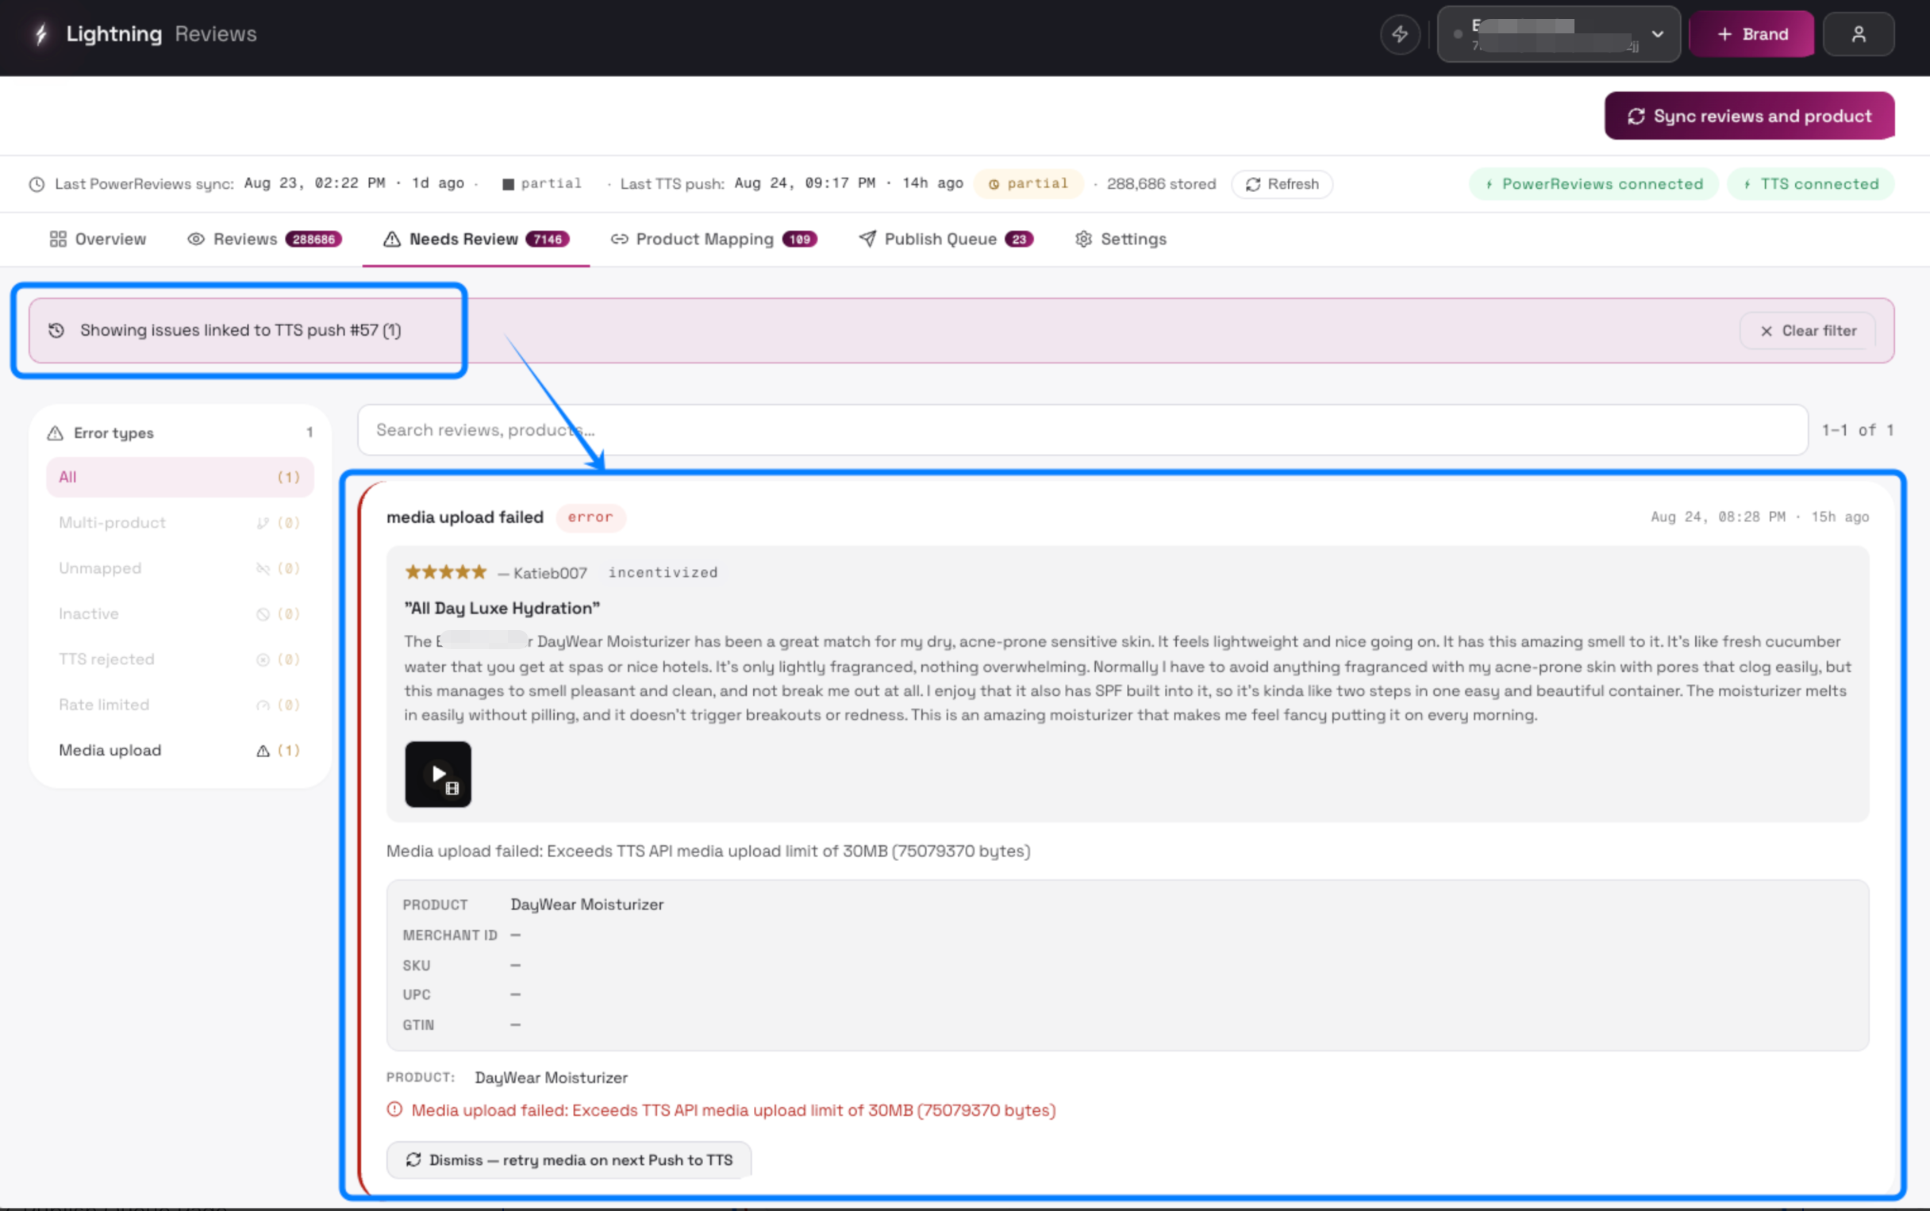This screenshot has height=1211, width=1930.
Task: Play the review video thumbnail
Action: pyautogui.click(x=438, y=775)
